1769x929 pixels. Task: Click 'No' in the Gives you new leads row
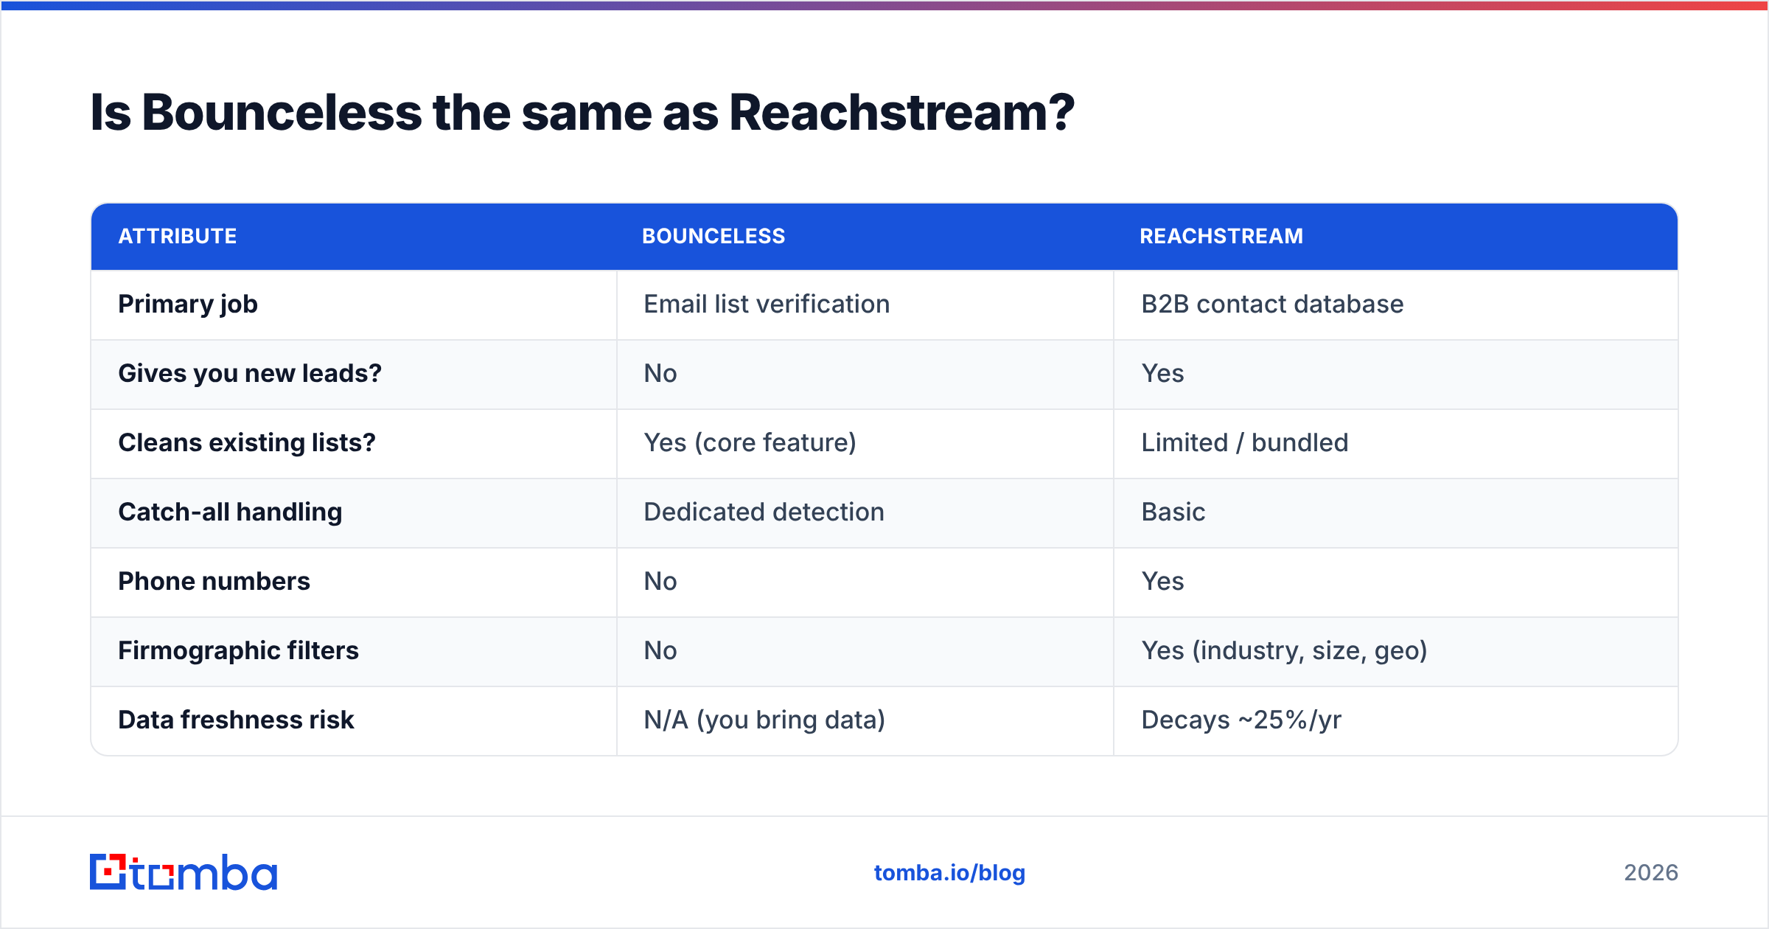pyautogui.click(x=660, y=373)
